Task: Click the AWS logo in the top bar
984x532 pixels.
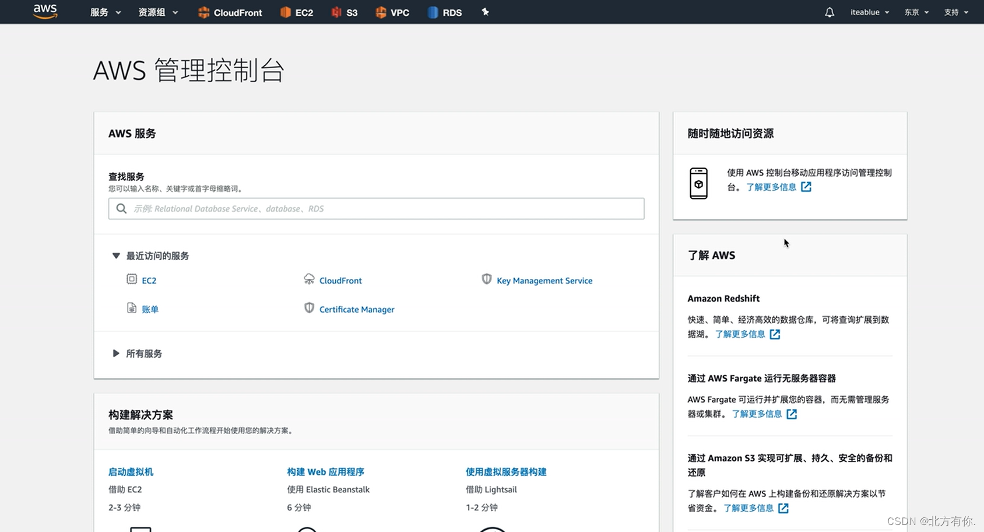Action: [45, 12]
